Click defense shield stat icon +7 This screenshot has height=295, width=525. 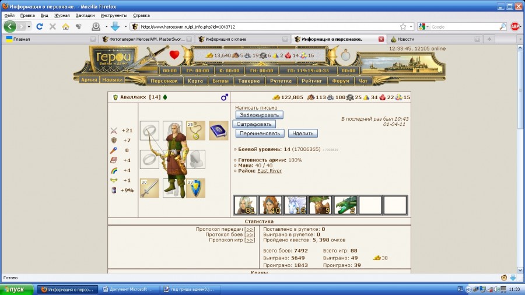click(114, 141)
